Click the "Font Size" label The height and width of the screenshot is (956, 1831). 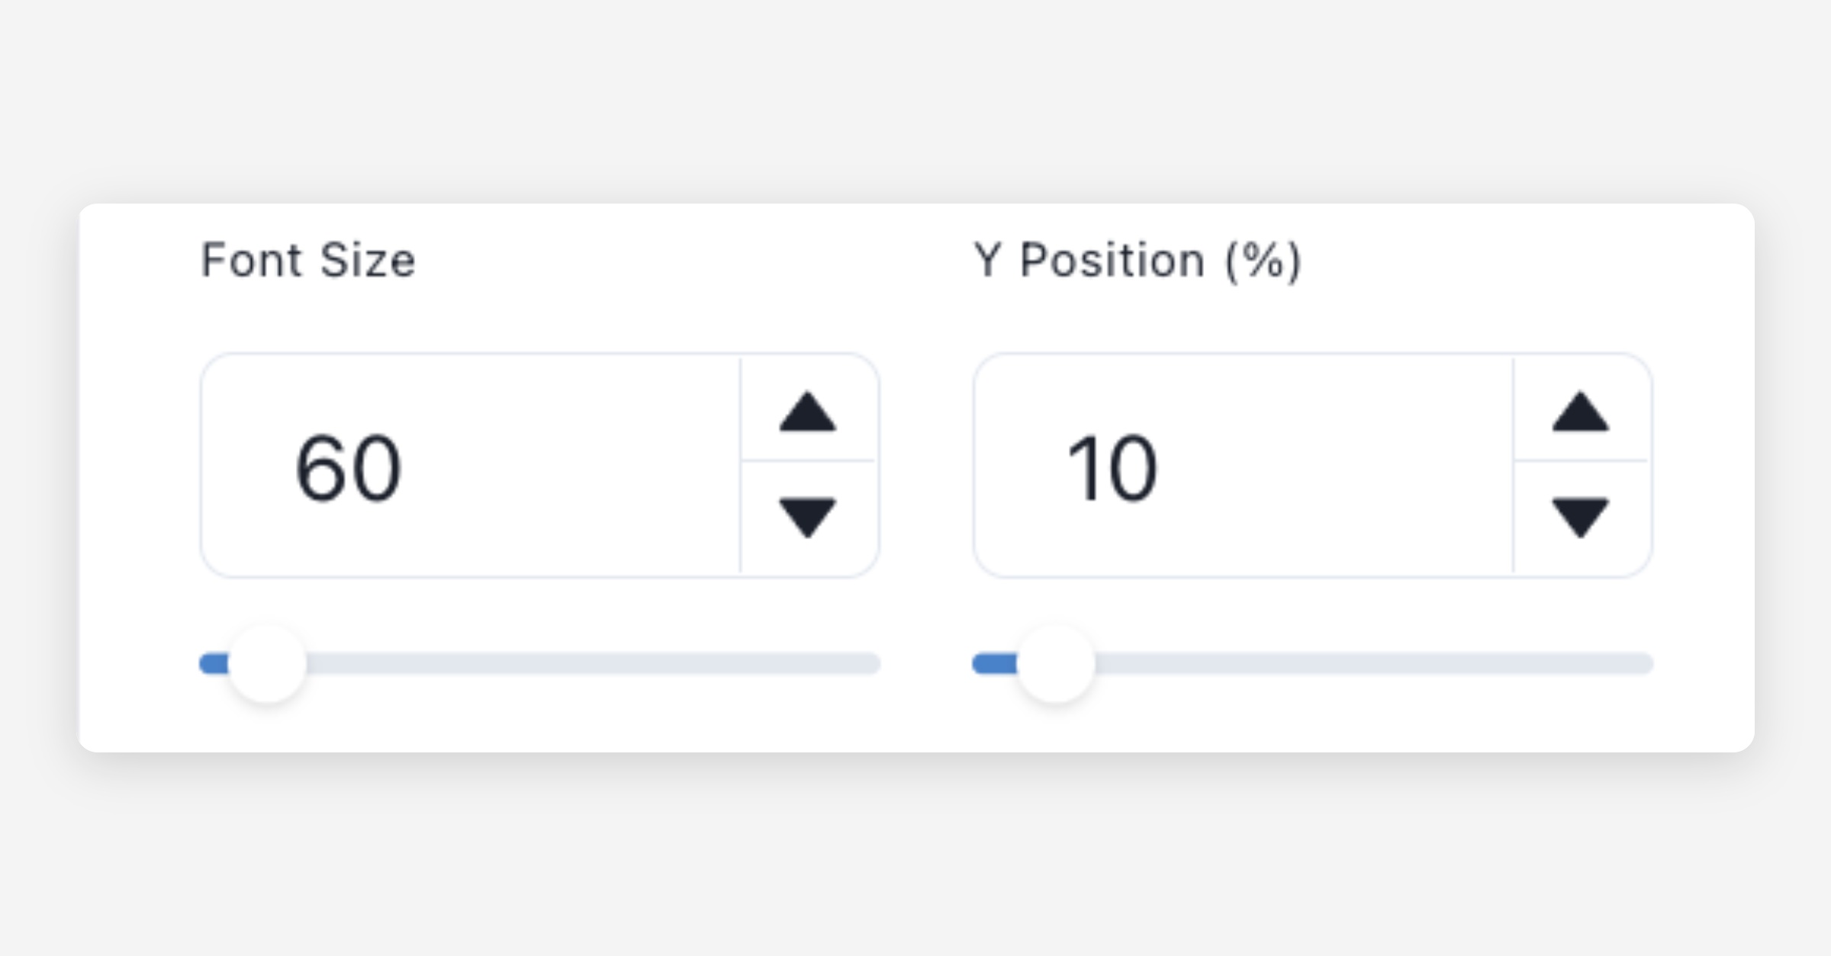(x=307, y=261)
